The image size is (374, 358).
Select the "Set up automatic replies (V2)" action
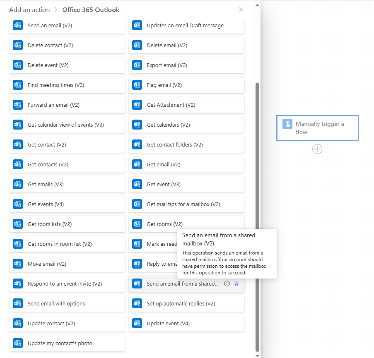point(186,303)
